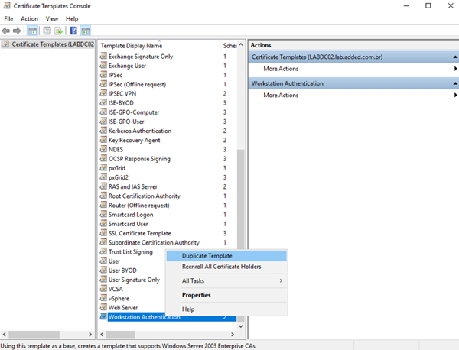Click the Export List toolbar icon

(x=58, y=31)
